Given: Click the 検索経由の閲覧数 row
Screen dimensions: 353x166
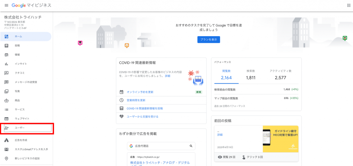Looking at the screenshot, I should [x=256, y=90].
